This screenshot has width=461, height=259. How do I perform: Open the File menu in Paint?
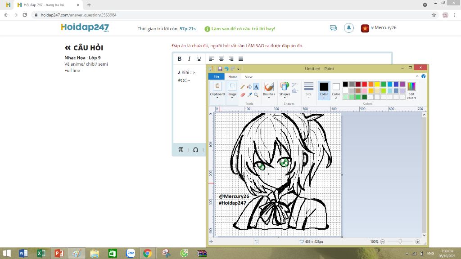click(217, 76)
